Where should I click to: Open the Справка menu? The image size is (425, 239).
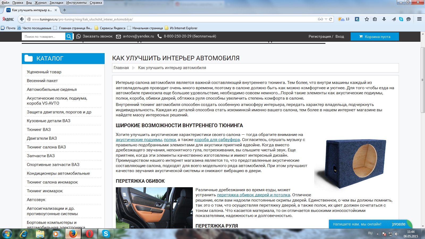[x=96, y=3]
